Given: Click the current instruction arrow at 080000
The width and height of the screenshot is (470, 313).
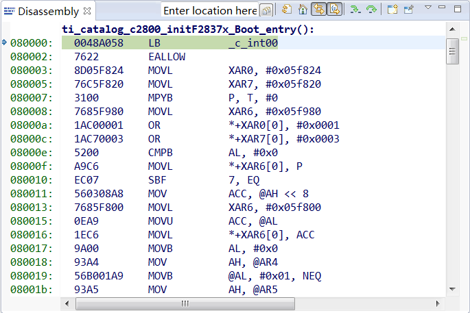Looking at the screenshot, I should pos(4,42).
